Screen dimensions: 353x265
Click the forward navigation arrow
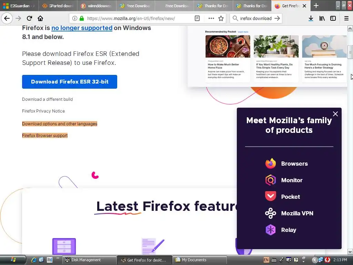click(19, 18)
